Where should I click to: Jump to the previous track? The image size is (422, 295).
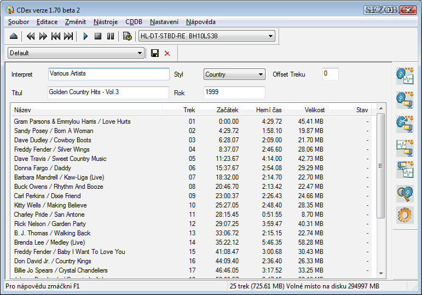pyautogui.click(x=56, y=36)
